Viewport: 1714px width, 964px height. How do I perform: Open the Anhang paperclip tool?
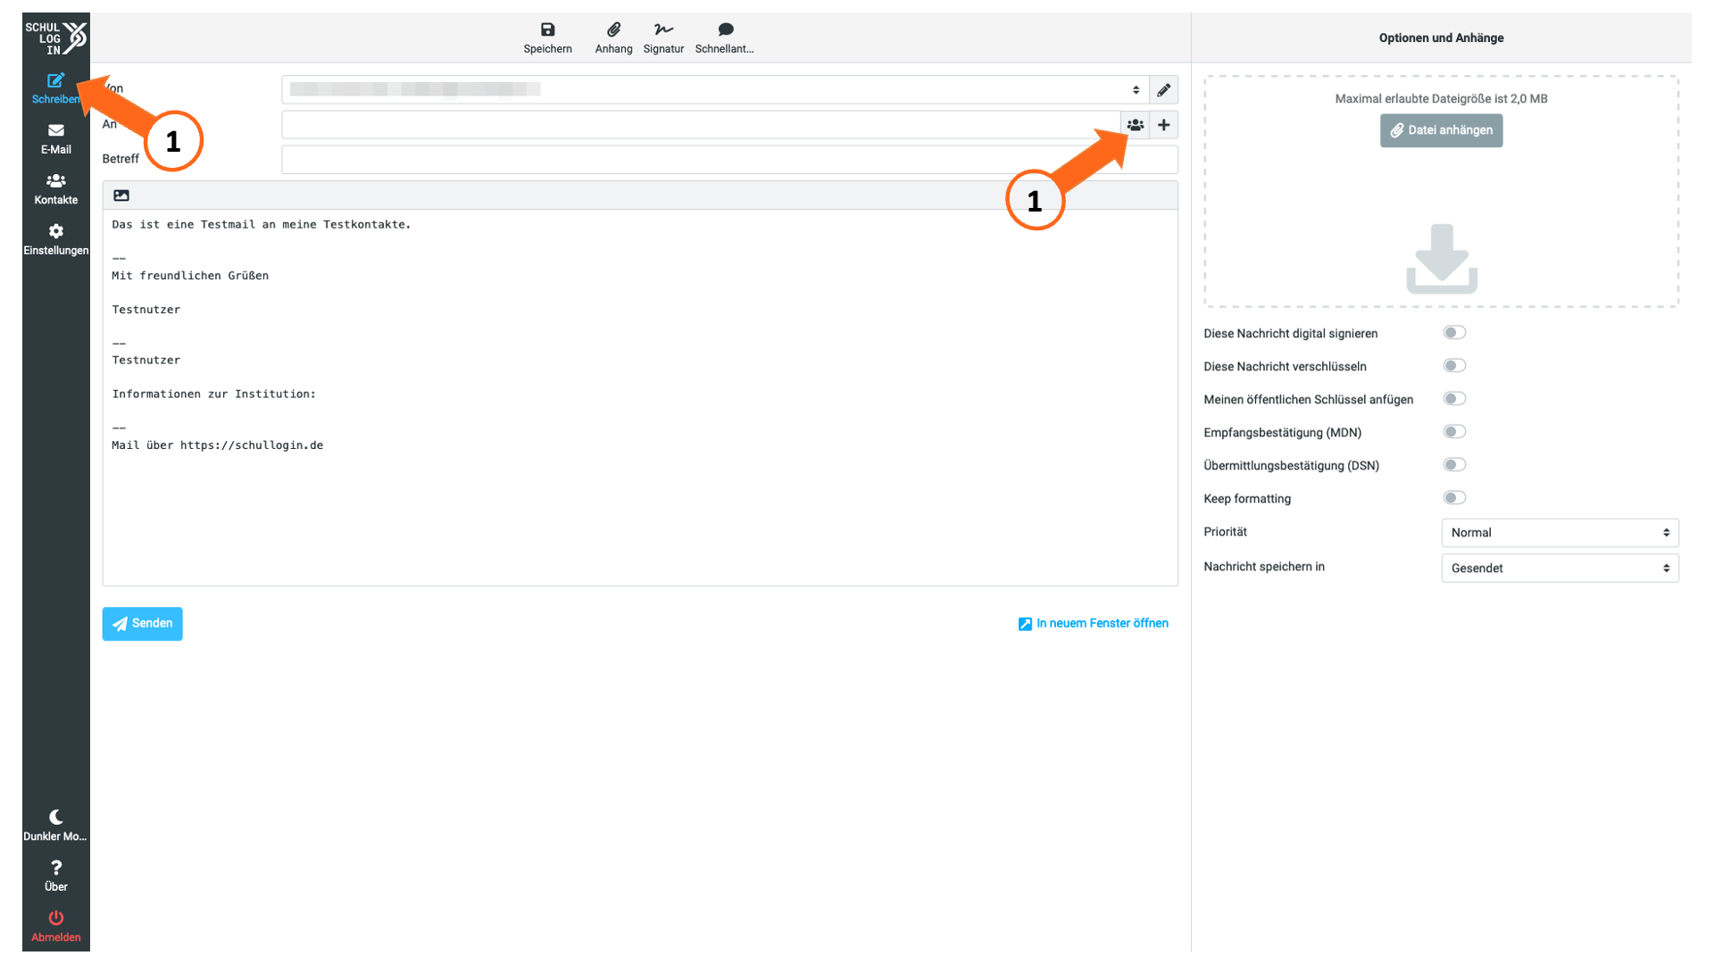614,29
